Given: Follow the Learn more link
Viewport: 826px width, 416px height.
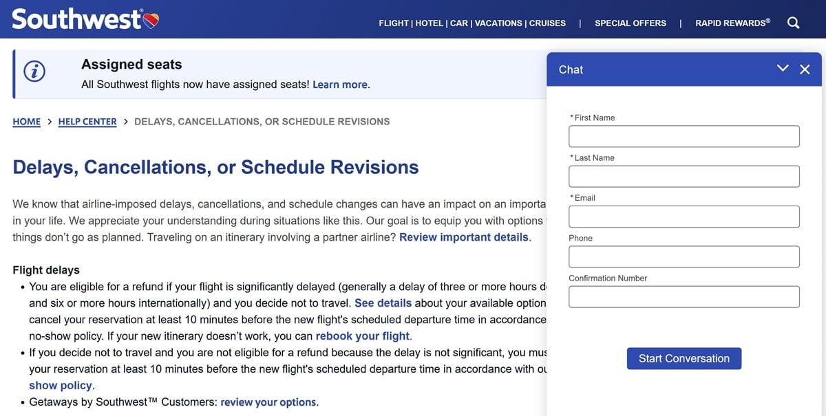Looking at the screenshot, I should (x=340, y=85).
